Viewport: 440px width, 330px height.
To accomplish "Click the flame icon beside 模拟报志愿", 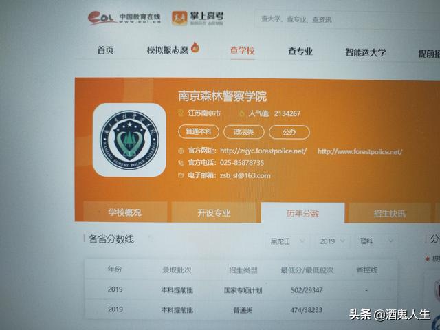I will coord(195,47).
